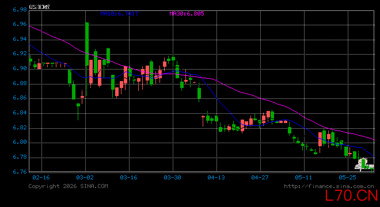Image resolution: width=380 pixels, height=207 pixels.
Task: Select the 03-02 date axis label
Action: [x=85, y=178]
